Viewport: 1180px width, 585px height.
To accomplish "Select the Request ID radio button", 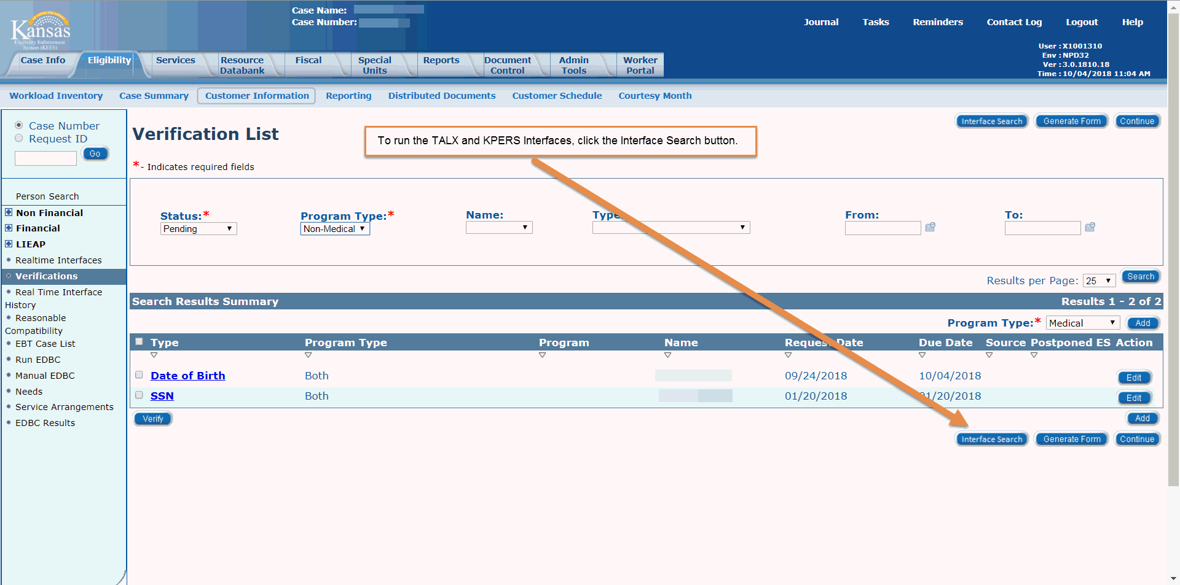I will coord(19,139).
